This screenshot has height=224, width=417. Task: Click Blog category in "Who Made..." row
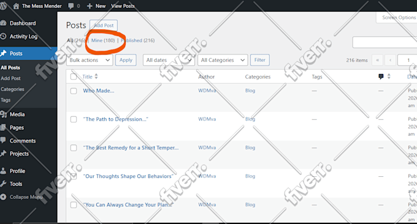250,91
